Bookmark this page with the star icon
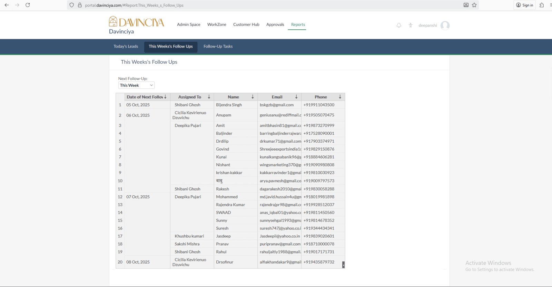The height and width of the screenshot is (287, 552). click(x=474, y=5)
